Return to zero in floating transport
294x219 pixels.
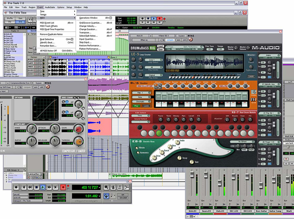24,187
